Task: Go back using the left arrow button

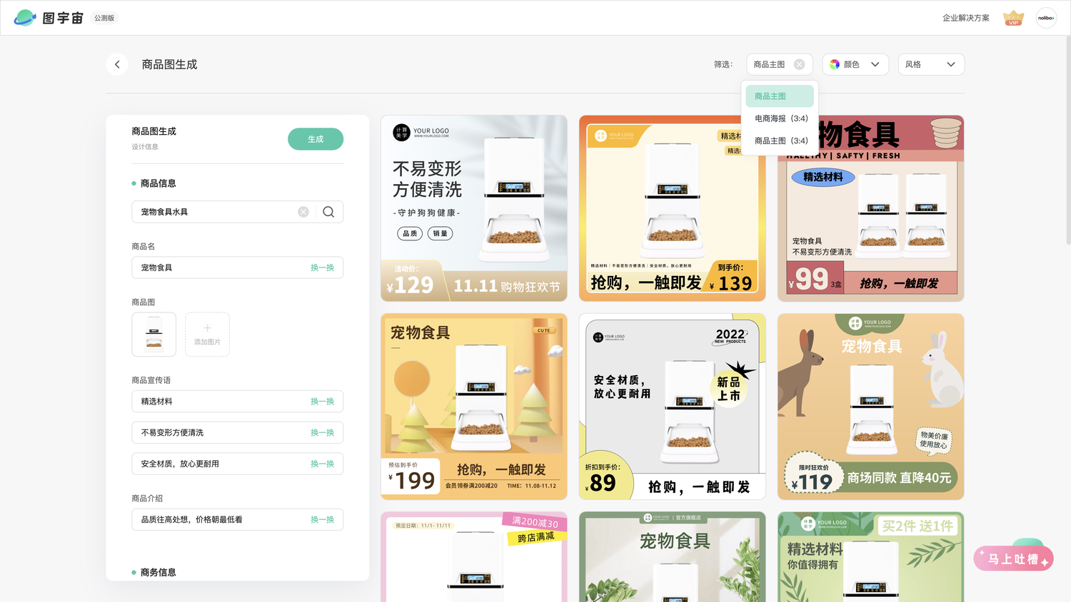Action: point(117,64)
